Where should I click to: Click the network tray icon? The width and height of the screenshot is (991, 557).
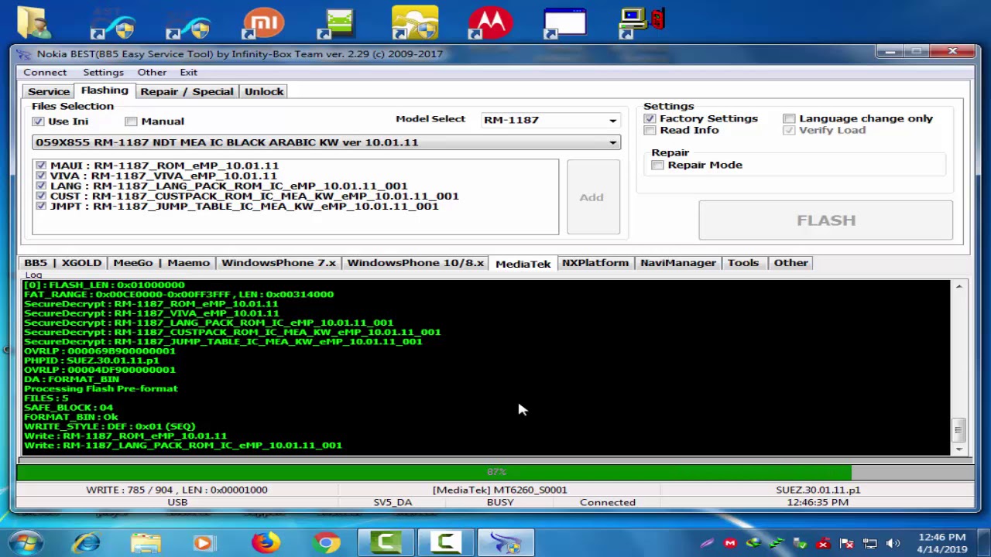pyautogui.click(x=869, y=543)
